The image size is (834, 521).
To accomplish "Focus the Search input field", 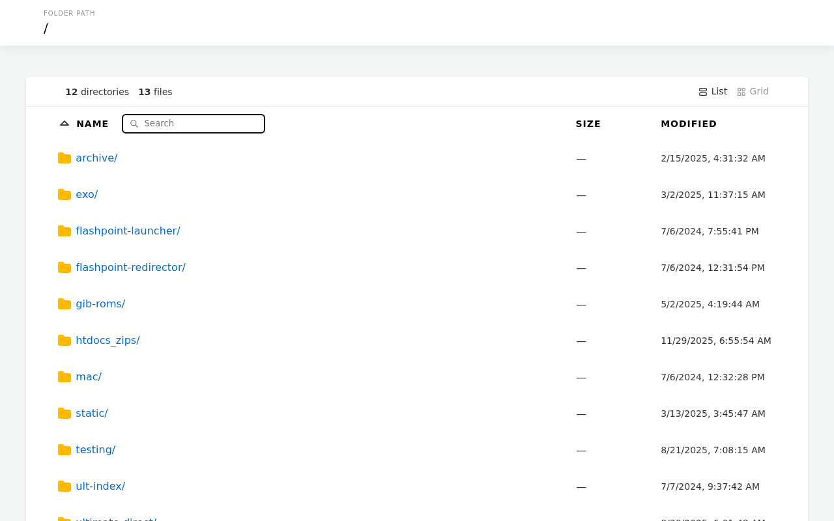I will point(194,124).
